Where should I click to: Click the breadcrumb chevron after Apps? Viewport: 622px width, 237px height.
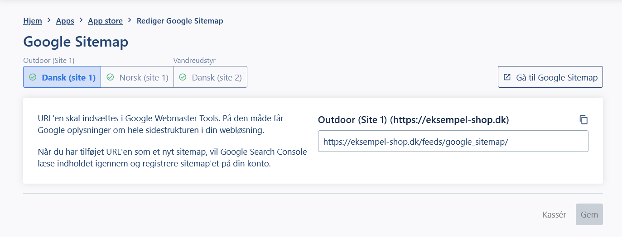tap(81, 20)
